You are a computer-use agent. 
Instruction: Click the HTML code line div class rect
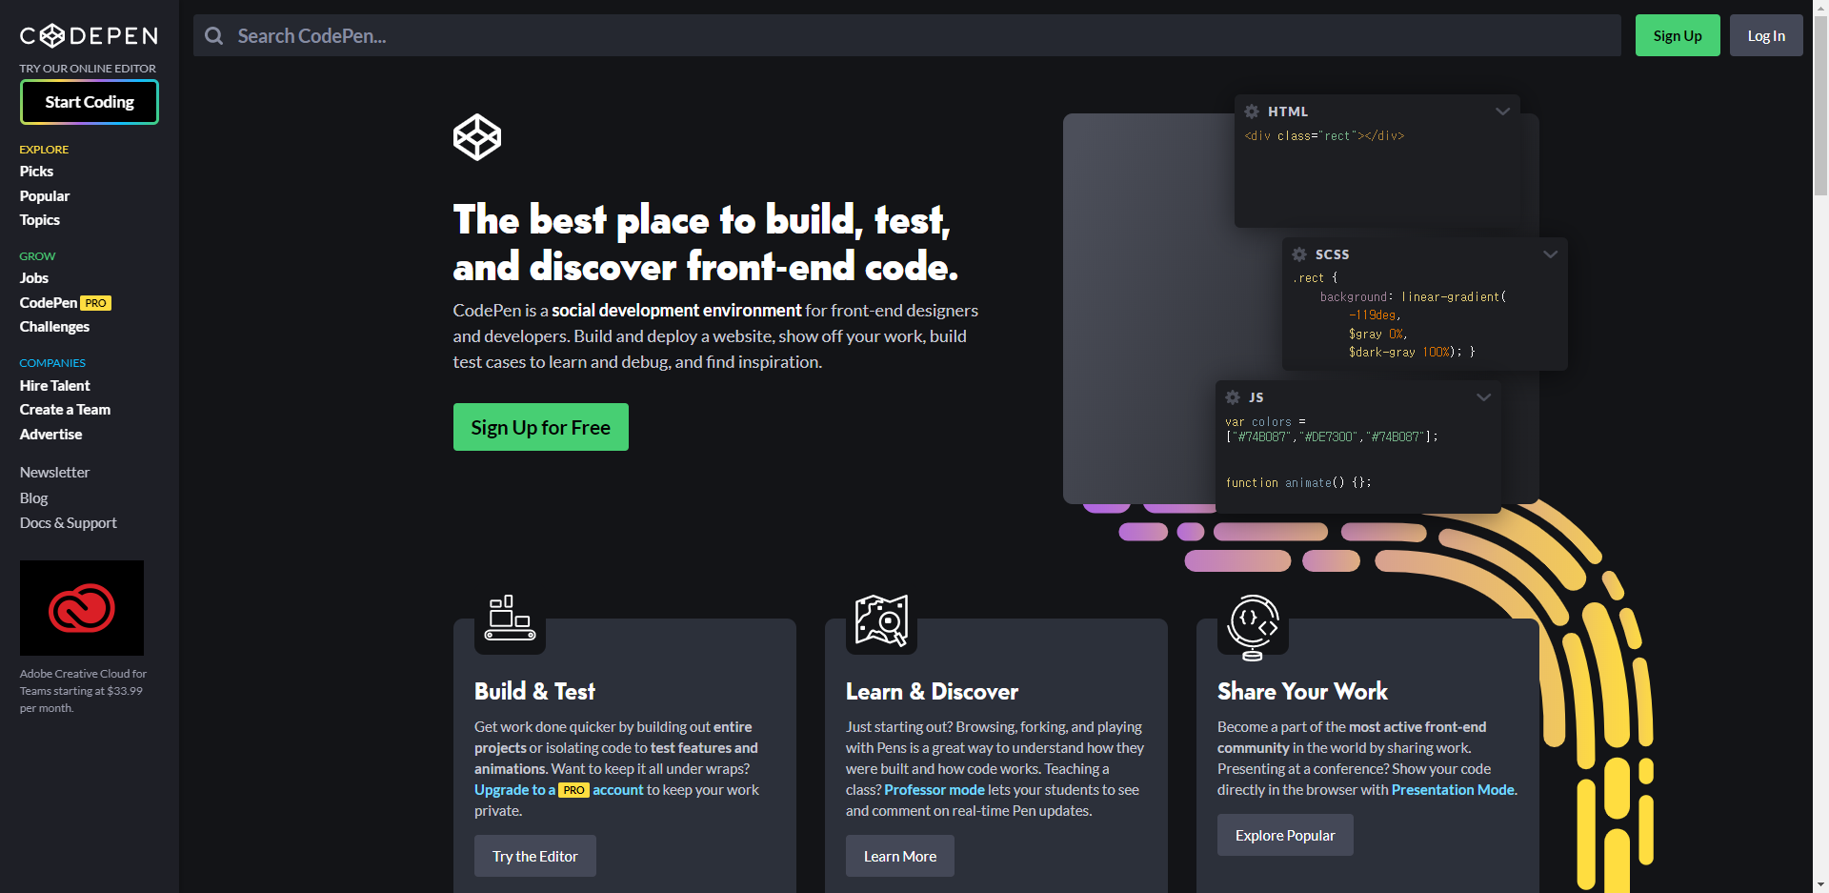[x=1324, y=136]
